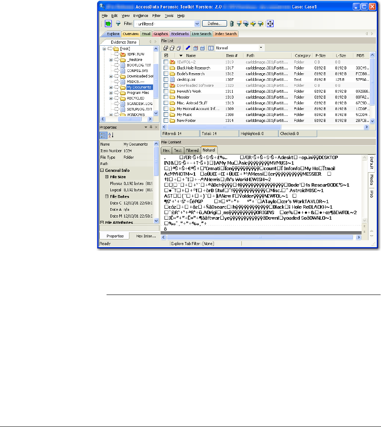Sort by the MD5 column header
381x427 pixels.
[360, 55]
